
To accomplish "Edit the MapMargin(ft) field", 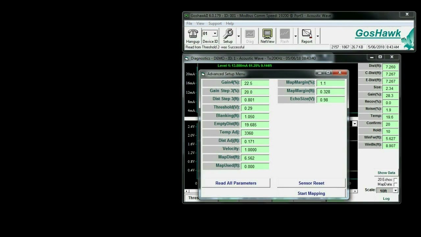I will click(331, 92).
